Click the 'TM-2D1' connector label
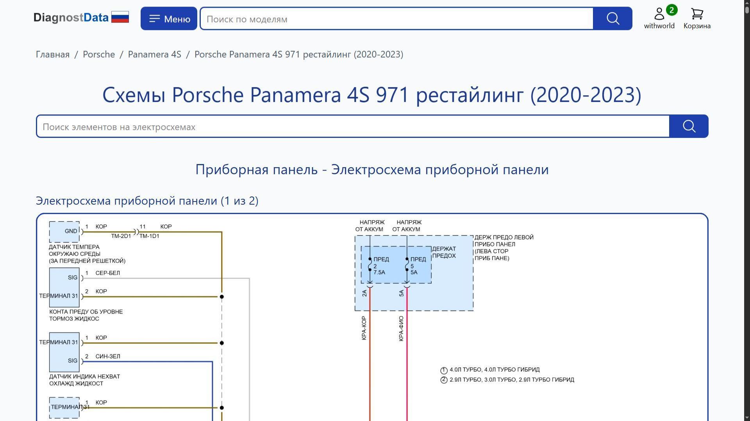This screenshot has height=421, width=750. click(x=121, y=236)
